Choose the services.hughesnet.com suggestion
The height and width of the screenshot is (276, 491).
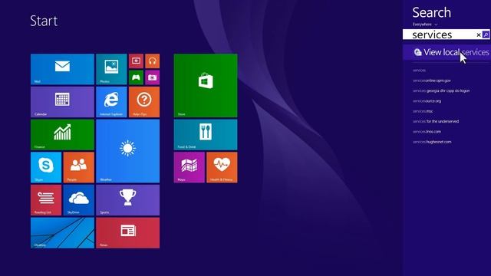[x=432, y=142]
